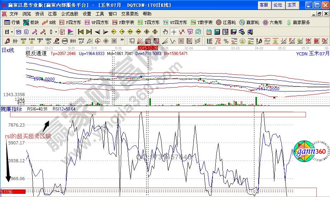The height and width of the screenshot is (197, 330).
Task: Click the 客服 button in title bar
Action: [264, 5]
